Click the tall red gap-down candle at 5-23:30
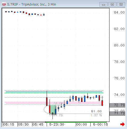127x129 pixels. point(47,102)
